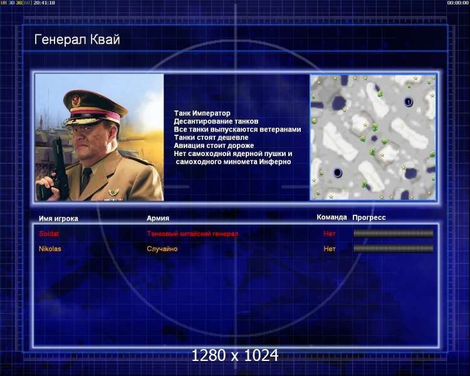Click the 'Случайно' army entry
The height and width of the screenshot is (376, 470).
(162, 249)
